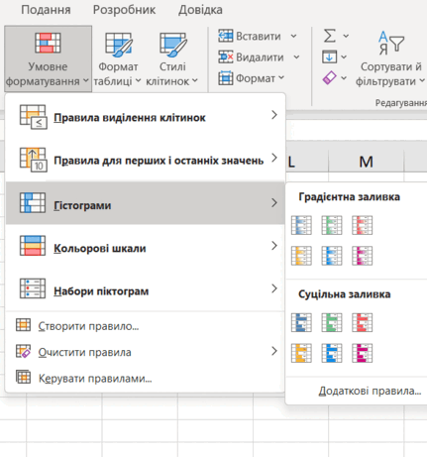Screen dimensions: 427x457
Task: Open the Формат cells dropdown
Action: (252, 78)
